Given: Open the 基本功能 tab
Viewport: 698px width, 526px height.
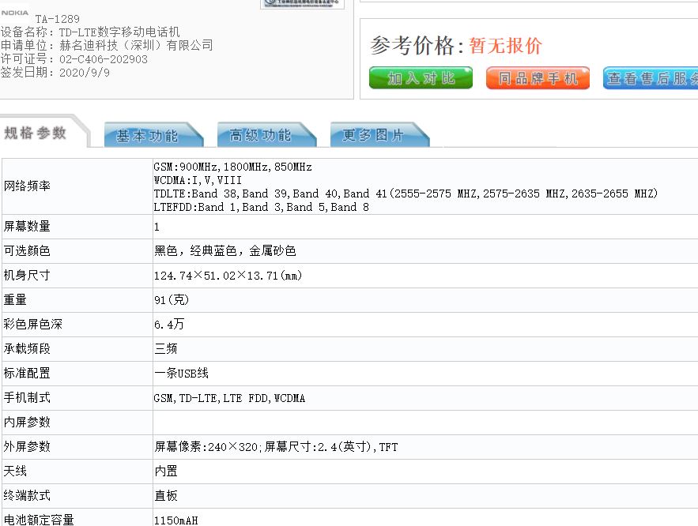Looking at the screenshot, I should (x=148, y=136).
